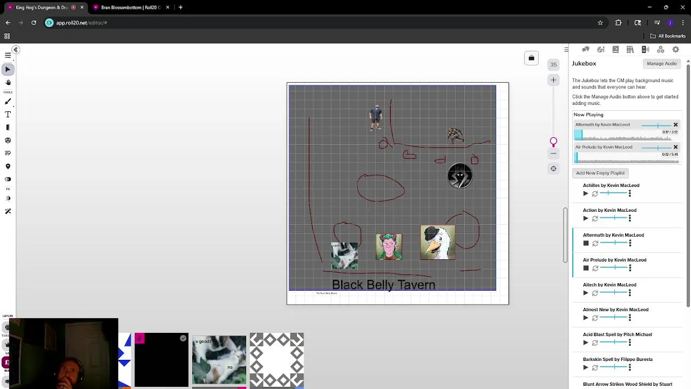Screen dimensions: 691x389
Task: Select the ruler Measure tool
Action: [x=8, y=128]
